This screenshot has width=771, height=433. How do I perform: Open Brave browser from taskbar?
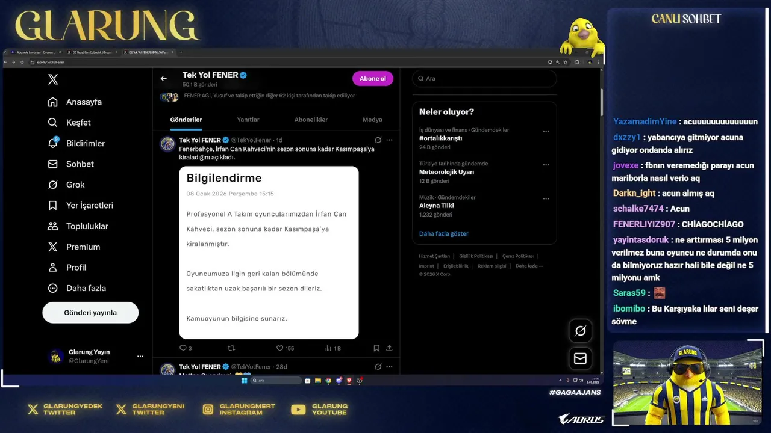[x=349, y=381]
